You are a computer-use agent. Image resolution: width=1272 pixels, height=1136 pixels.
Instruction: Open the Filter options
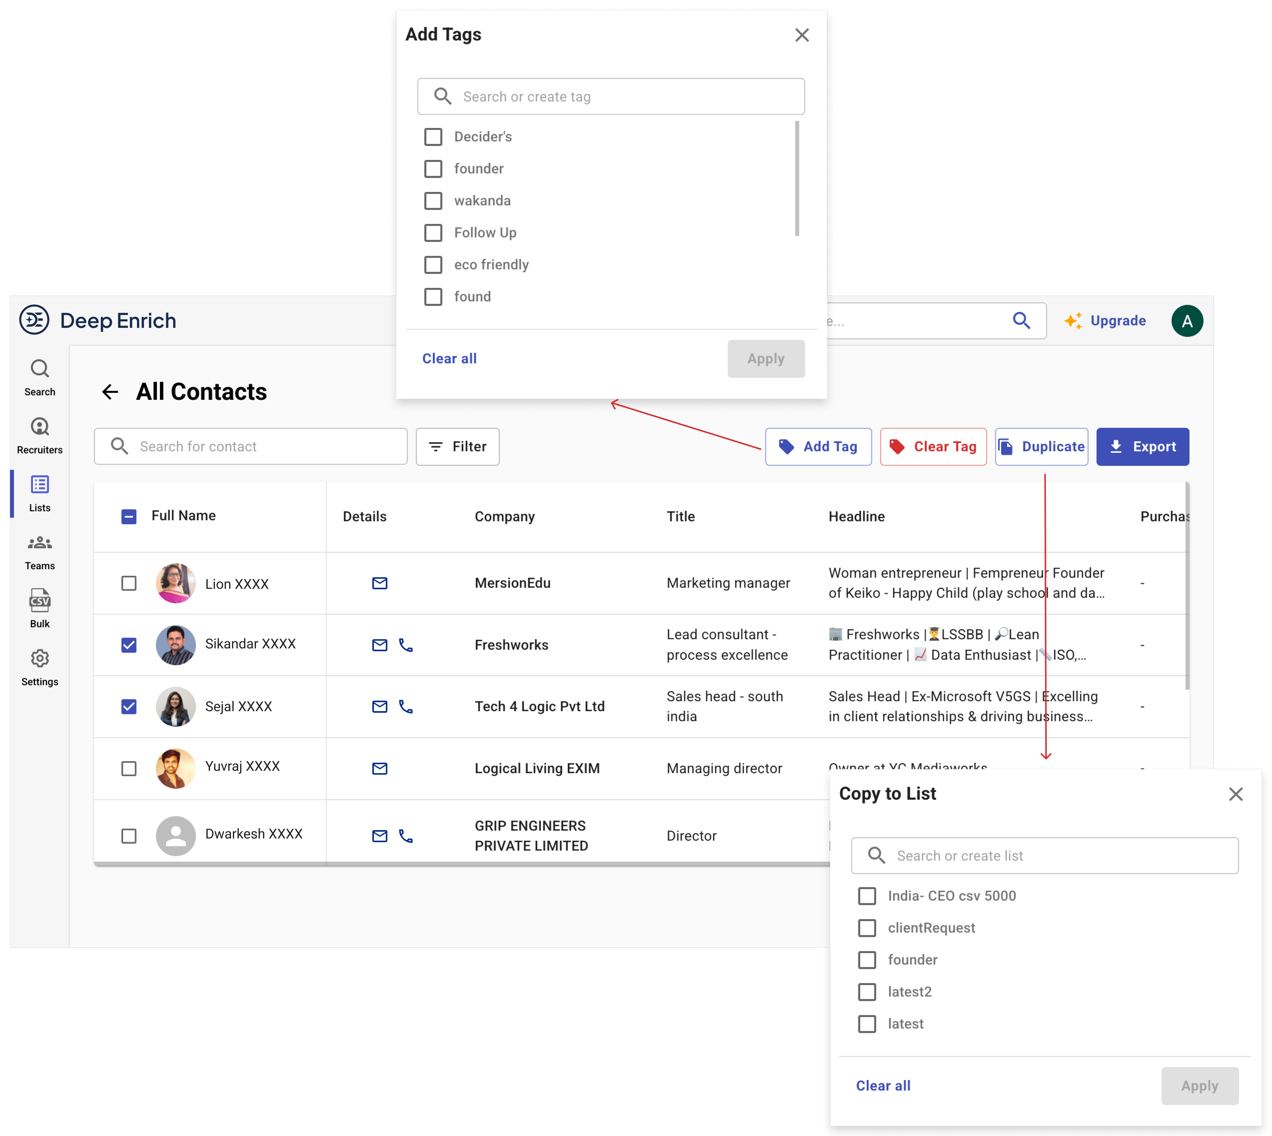(x=457, y=446)
